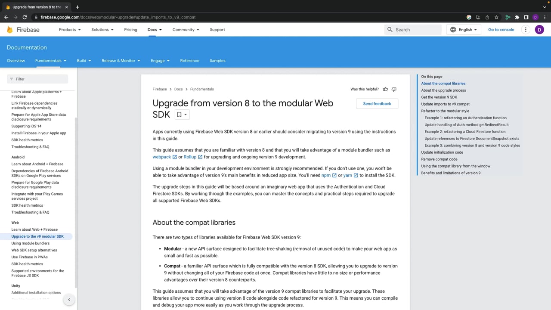Switch to the Reference tab
This screenshot has height=310, width=551.
point(190,61)
